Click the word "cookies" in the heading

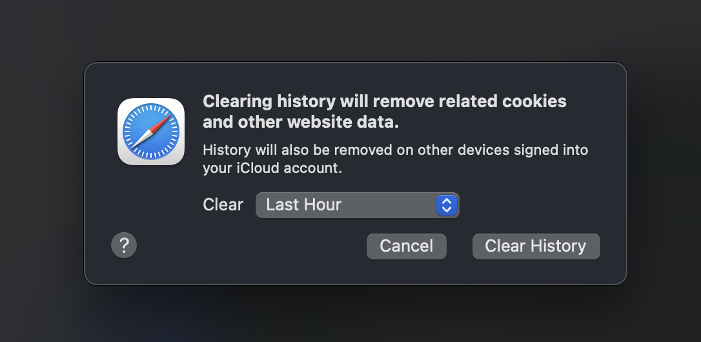(x=534, y=101)
